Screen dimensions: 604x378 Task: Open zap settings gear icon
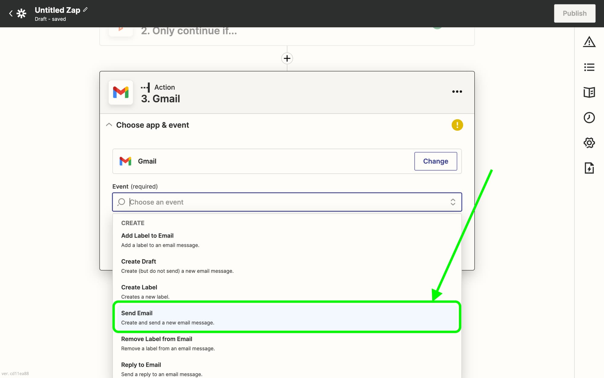pyautogui.click(x=589, y=143)
